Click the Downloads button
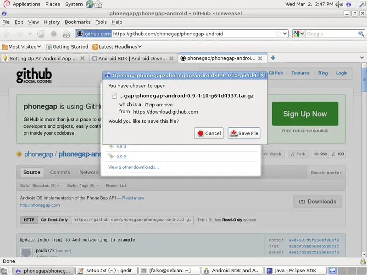Image resolution: width=367 pixels, height=275 pixels. [317, 202]
